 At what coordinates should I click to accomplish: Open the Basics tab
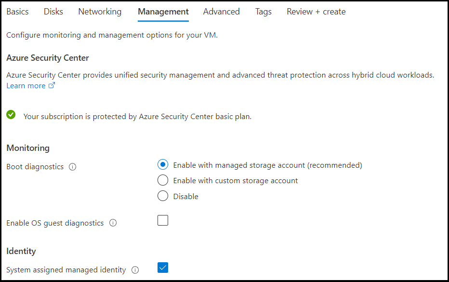click(x=17, y=12)
